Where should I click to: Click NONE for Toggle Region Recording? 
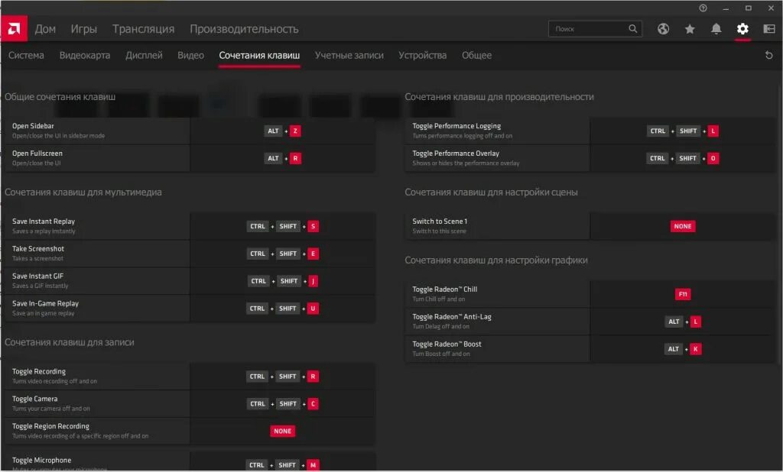283,431
